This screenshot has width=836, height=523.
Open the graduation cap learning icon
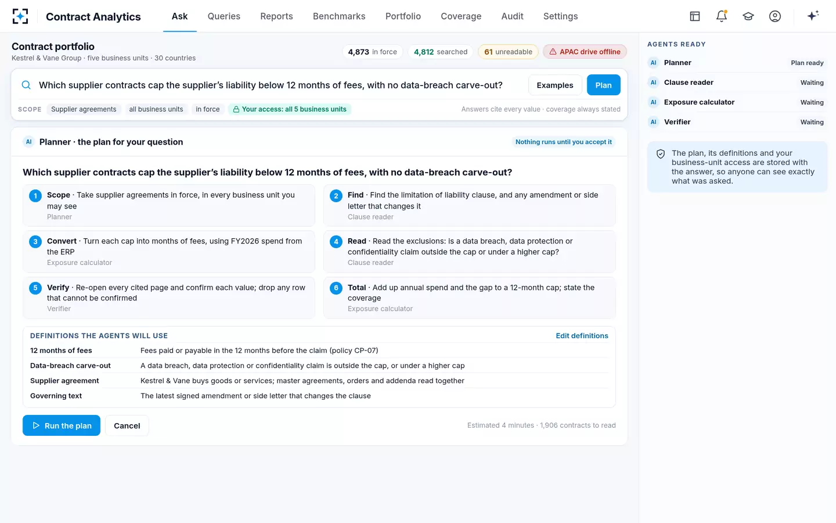[x=748, y=16]
